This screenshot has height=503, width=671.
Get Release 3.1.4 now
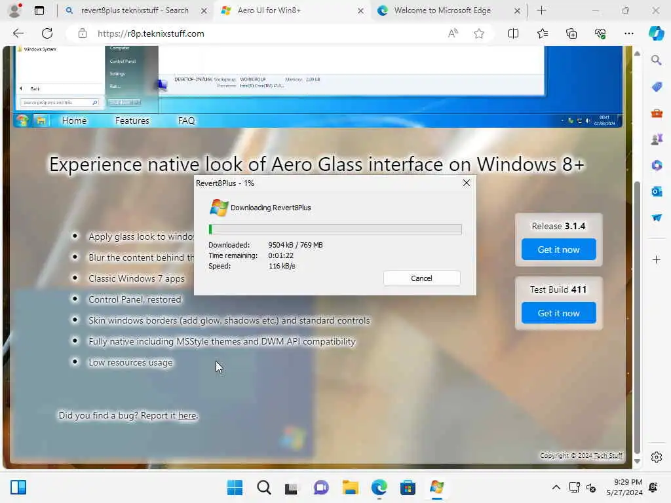pos(558,250)
